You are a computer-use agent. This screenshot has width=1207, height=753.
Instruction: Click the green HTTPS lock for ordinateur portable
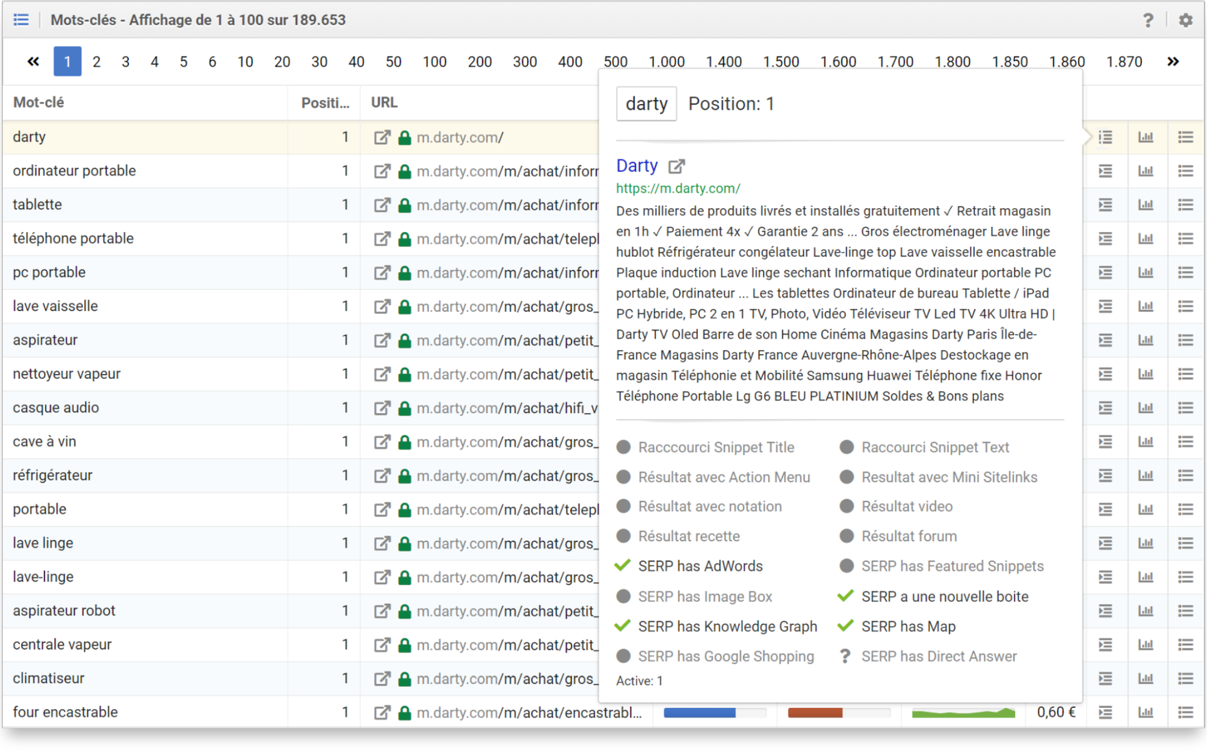point(405,171)
